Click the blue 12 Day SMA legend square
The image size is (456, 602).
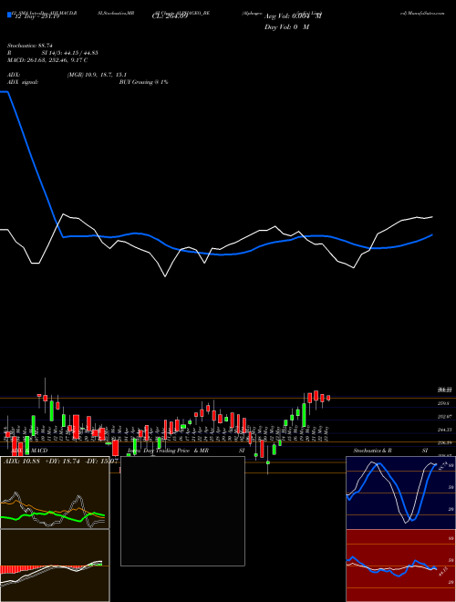click(x=9, y=15)
